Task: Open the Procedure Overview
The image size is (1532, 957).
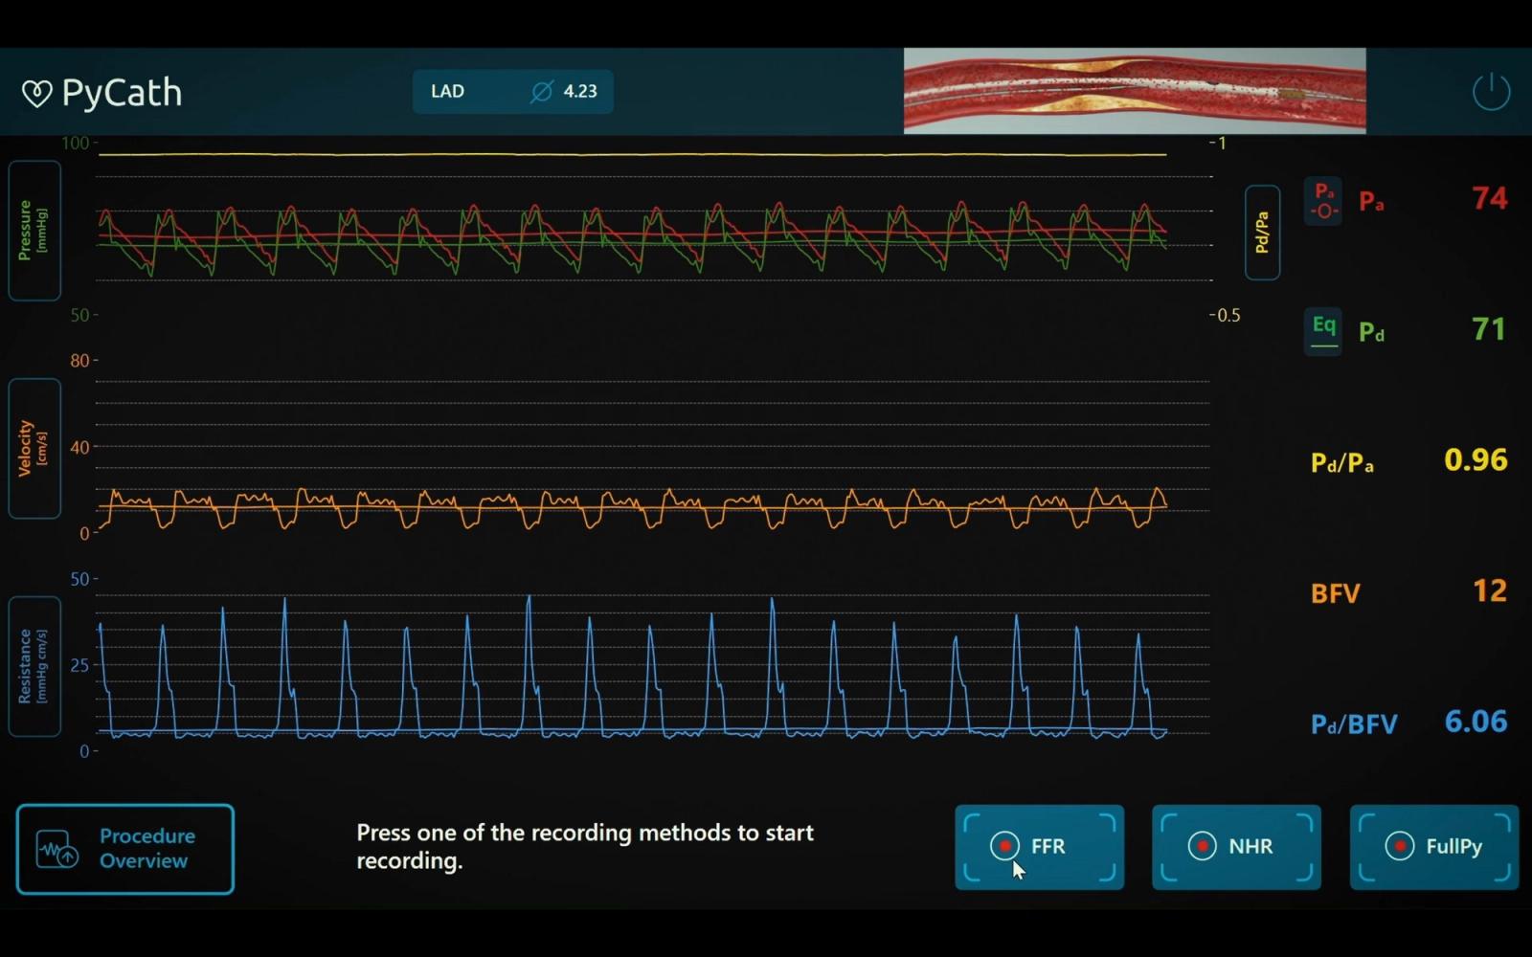Action: tap(125, 849)
